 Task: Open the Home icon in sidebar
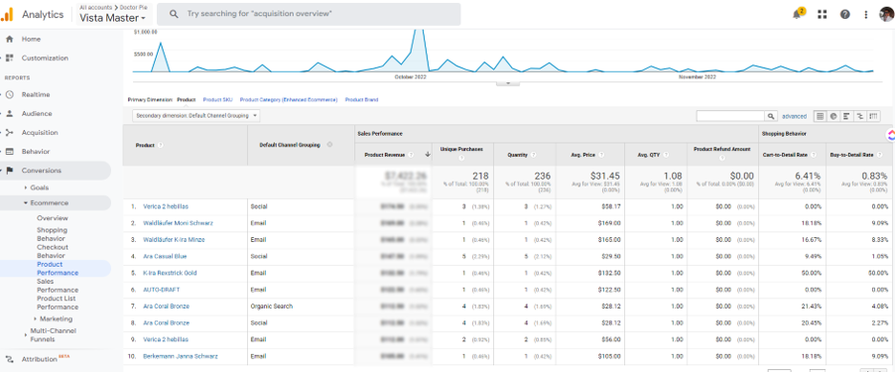tap(9, 39)
